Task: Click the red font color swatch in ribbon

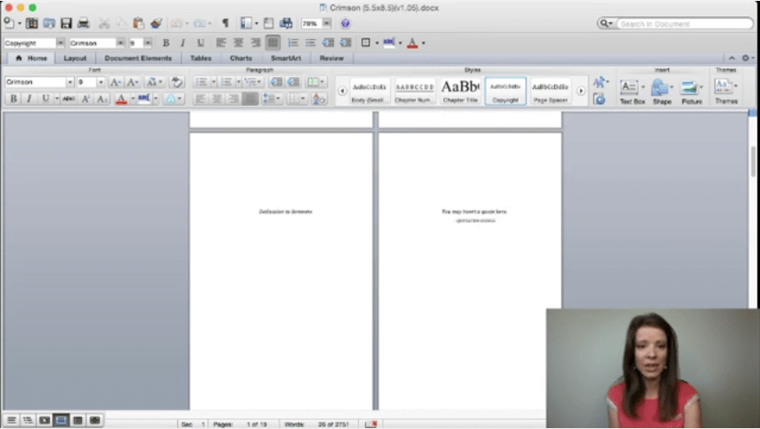Action: pyautogui.click(x=120, y=99)
